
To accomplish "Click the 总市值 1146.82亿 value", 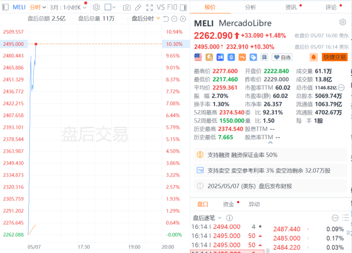I will (326, 88).
